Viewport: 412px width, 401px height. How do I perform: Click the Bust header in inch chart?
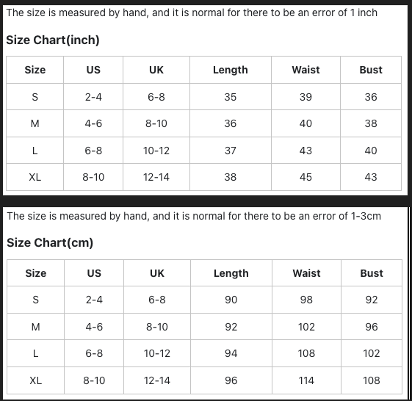point(371,70)
